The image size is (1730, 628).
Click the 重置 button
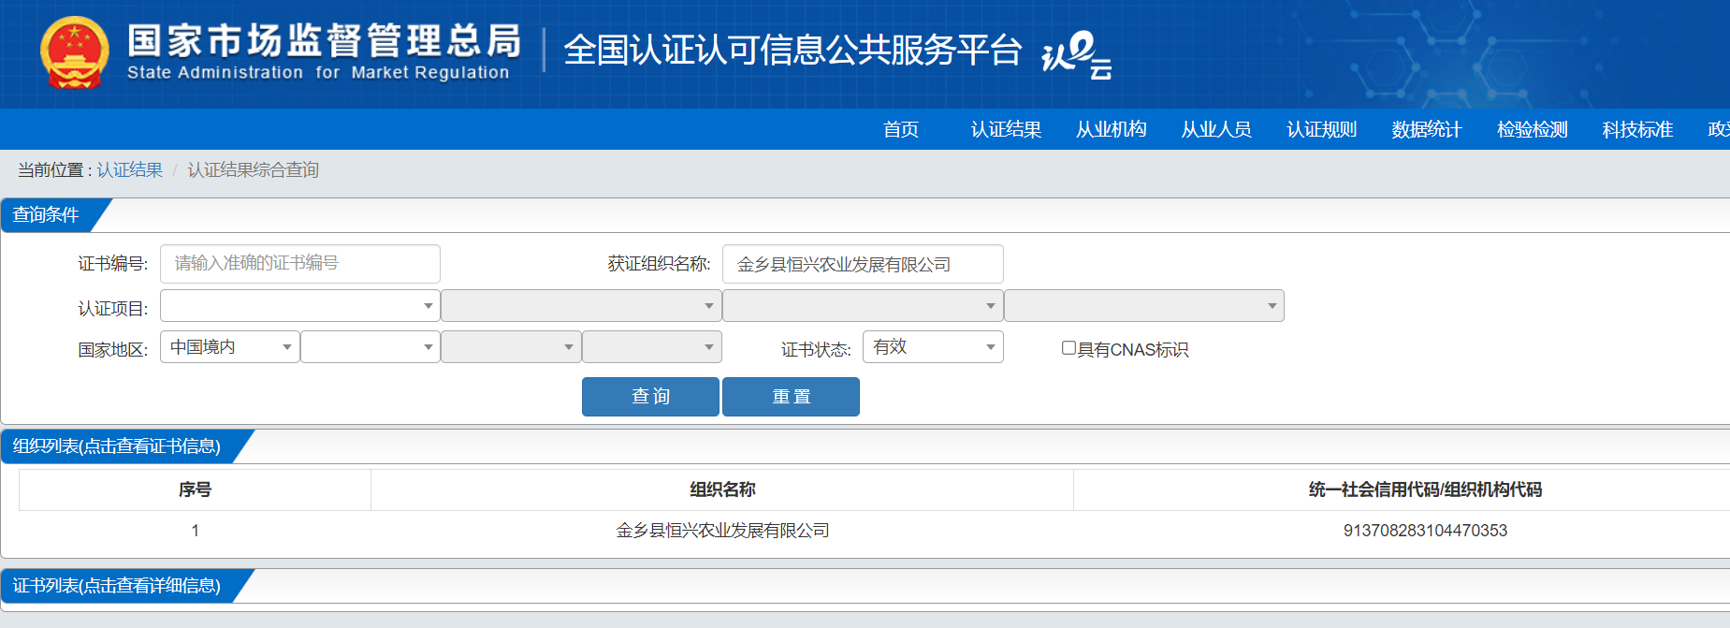(791, 397)
